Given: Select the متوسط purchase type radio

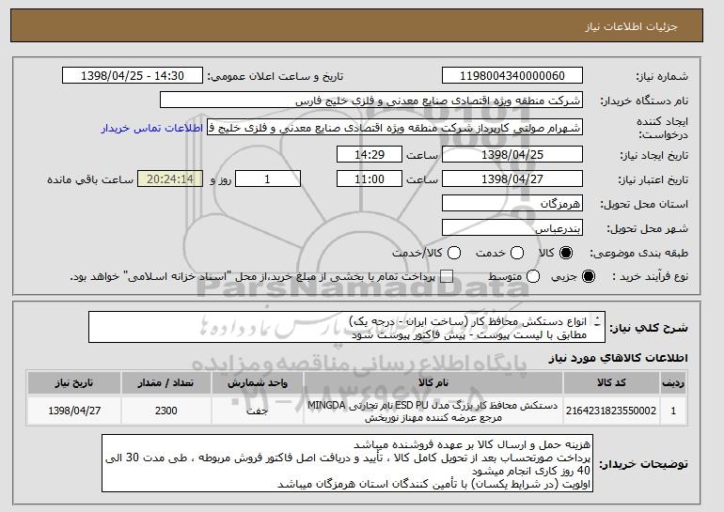Looking at the screenshot, I should (533, 277).
